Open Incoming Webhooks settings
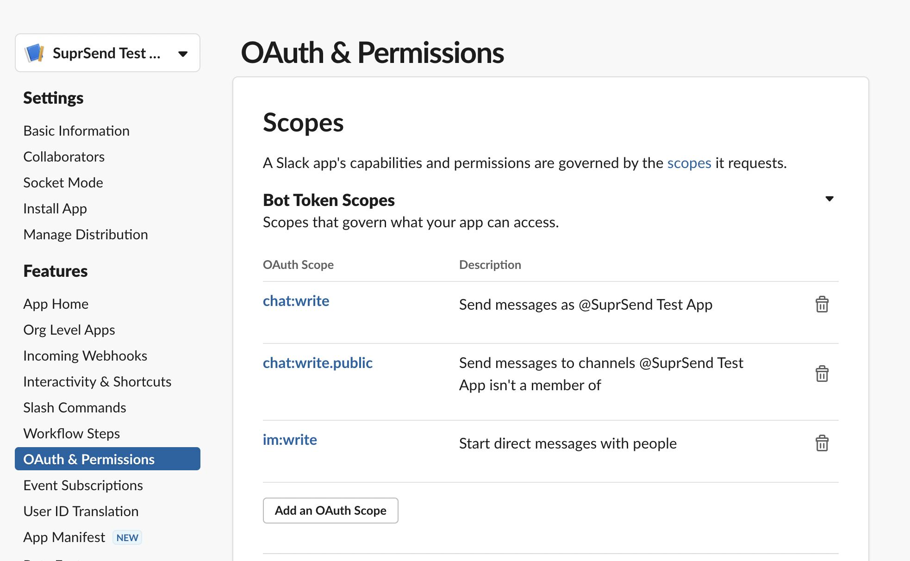The width and height of the screenshot is (910, 561). 85,356
